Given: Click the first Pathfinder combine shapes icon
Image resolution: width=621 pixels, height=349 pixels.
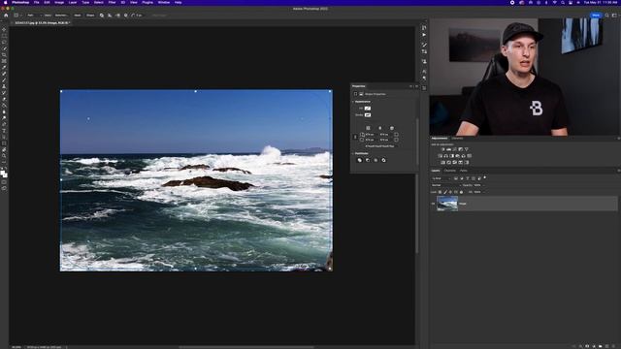Looking at the screenshot, I should pos(360,160).
